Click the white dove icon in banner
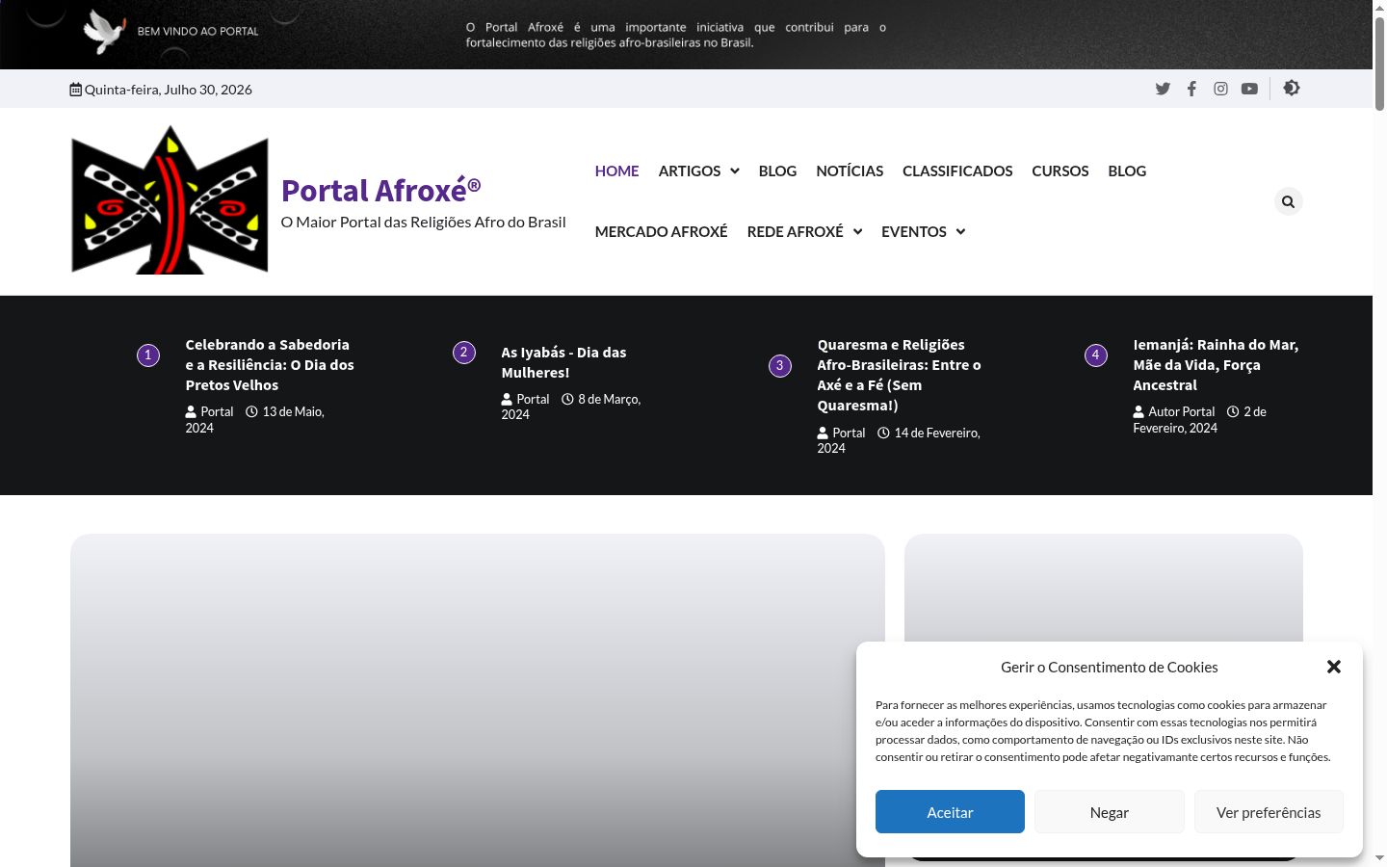This screenshot has height=867, width=1387. [x=104, y=31]
